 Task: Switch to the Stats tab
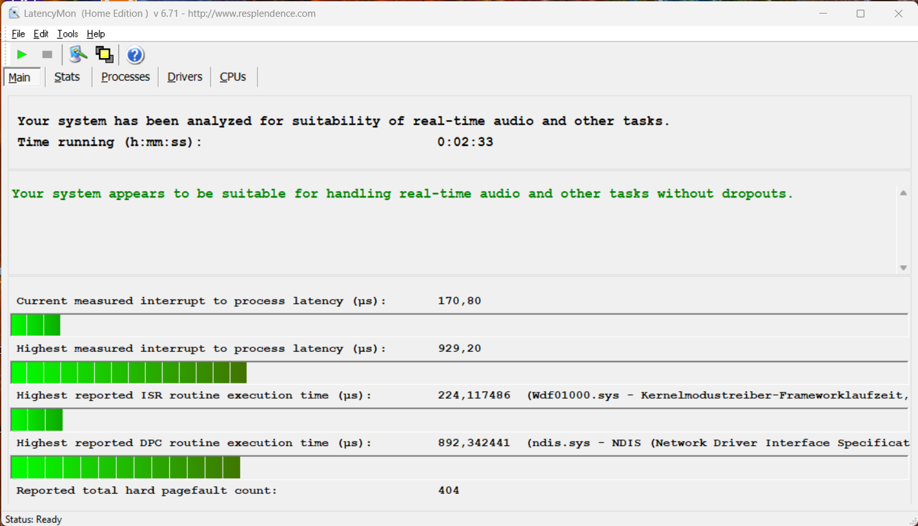click(67, 77)
